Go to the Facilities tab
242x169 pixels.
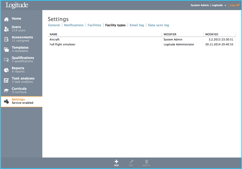pyautogui.click(x=94, y=25)
